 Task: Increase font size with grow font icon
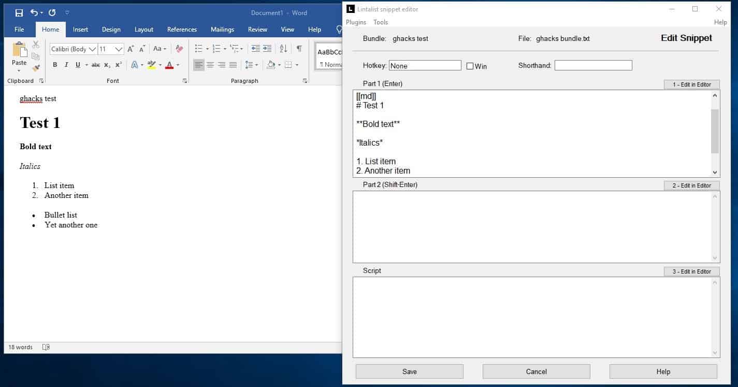click(x=131, y=49)
